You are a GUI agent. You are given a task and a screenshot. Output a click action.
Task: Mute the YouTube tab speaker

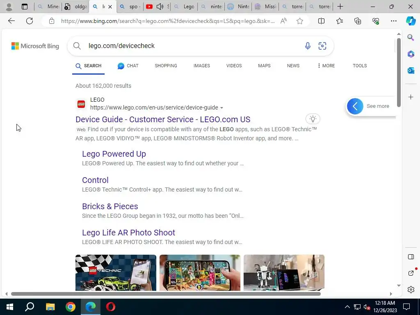point(160,7)
